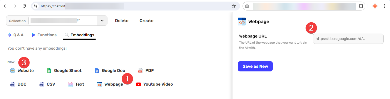Viewport: 390px width, 99px height.
Task: Click the Text document icon
Action: coord(70,84)
